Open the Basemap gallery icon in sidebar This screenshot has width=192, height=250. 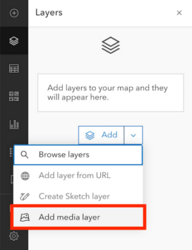click(x=14, y=96)
